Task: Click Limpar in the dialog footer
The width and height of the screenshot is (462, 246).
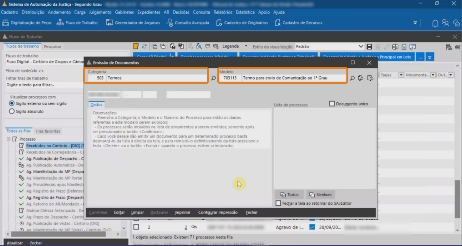Action: 137,212
